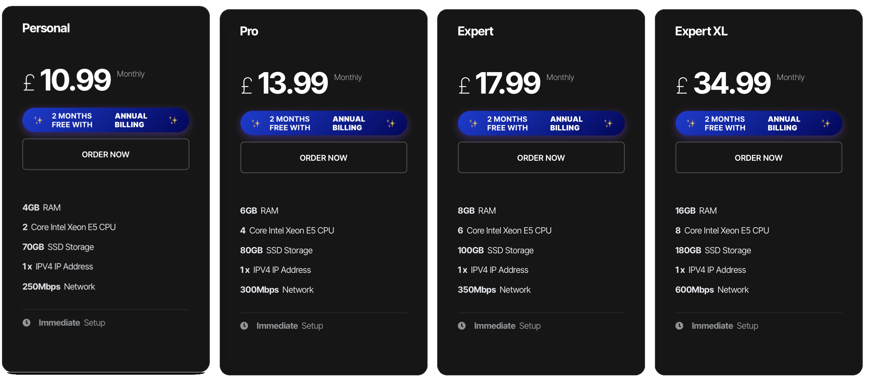Select the annual billing banner on the Personal plan
Screen dimensions: 877x379
(x=105, y=120)
